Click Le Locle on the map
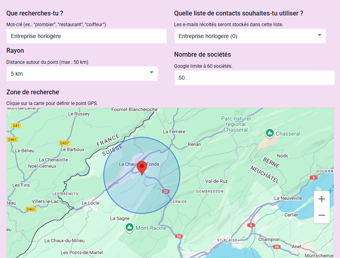Screen dimensions: 340x258 click(90, 203)
